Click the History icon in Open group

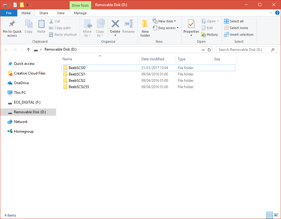click(203, 35)
